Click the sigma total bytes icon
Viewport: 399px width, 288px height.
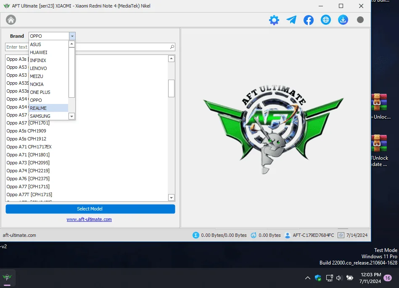tap(196, 235)
